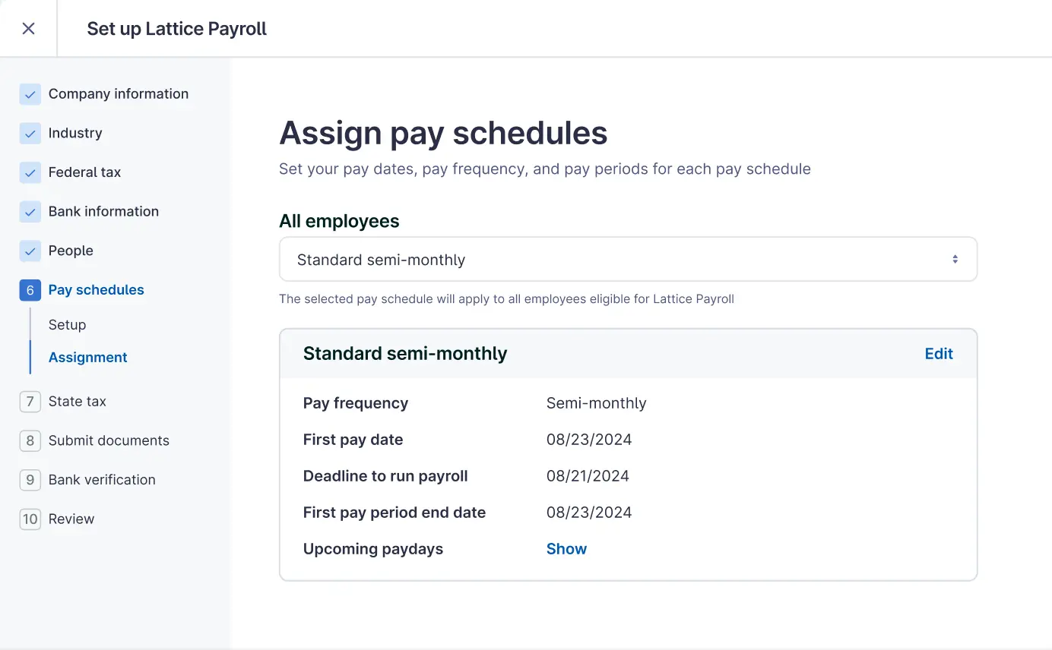Click the step 10 number badge

click(30, 519)
